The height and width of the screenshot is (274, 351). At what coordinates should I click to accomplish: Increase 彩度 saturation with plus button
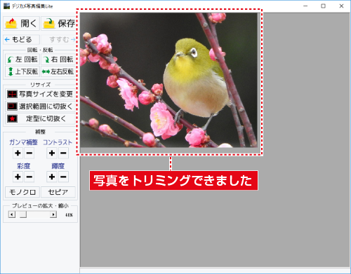(18, 177)
